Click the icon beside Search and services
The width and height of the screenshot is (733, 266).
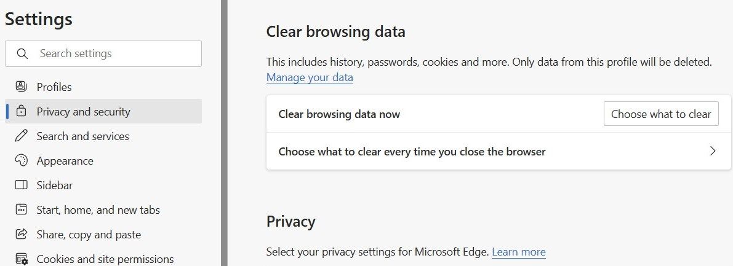click(x=22, y=136)
